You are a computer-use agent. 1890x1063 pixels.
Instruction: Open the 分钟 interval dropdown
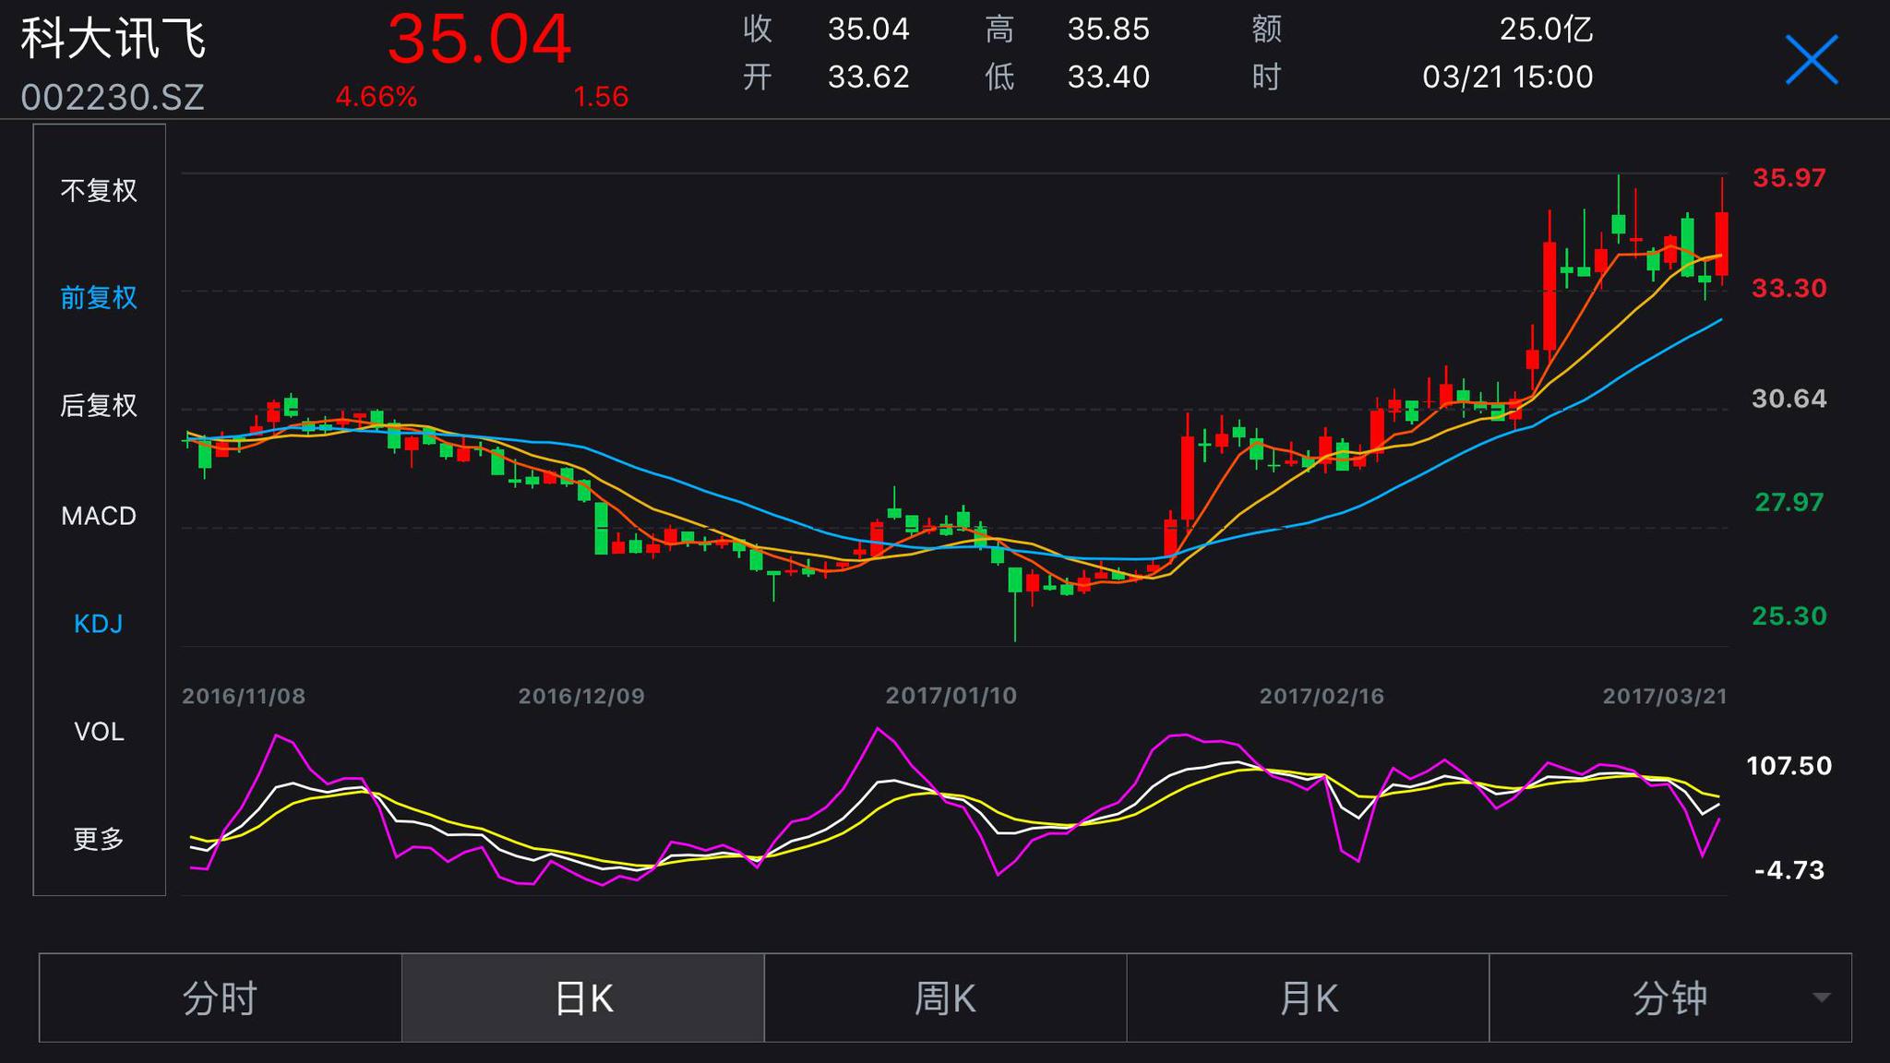click(1670, 997)
